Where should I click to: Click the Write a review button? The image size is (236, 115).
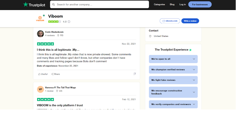coord(190,21)
